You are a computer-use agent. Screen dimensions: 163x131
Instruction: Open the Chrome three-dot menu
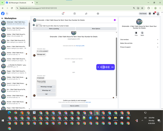pyautogui.click(x=160, y=8)
